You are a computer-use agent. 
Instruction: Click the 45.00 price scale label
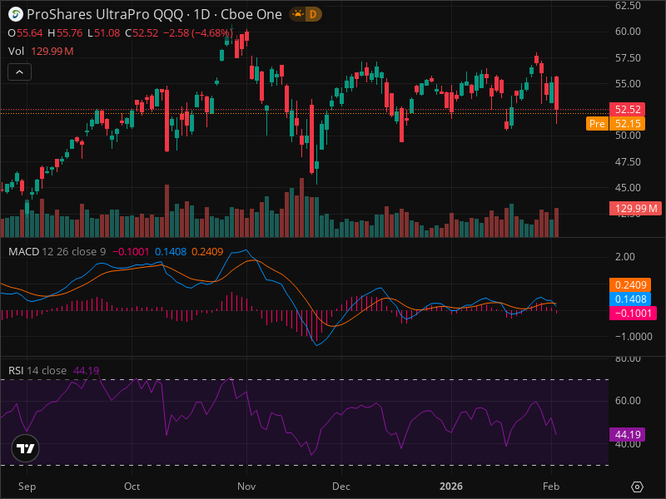(628, 188)
